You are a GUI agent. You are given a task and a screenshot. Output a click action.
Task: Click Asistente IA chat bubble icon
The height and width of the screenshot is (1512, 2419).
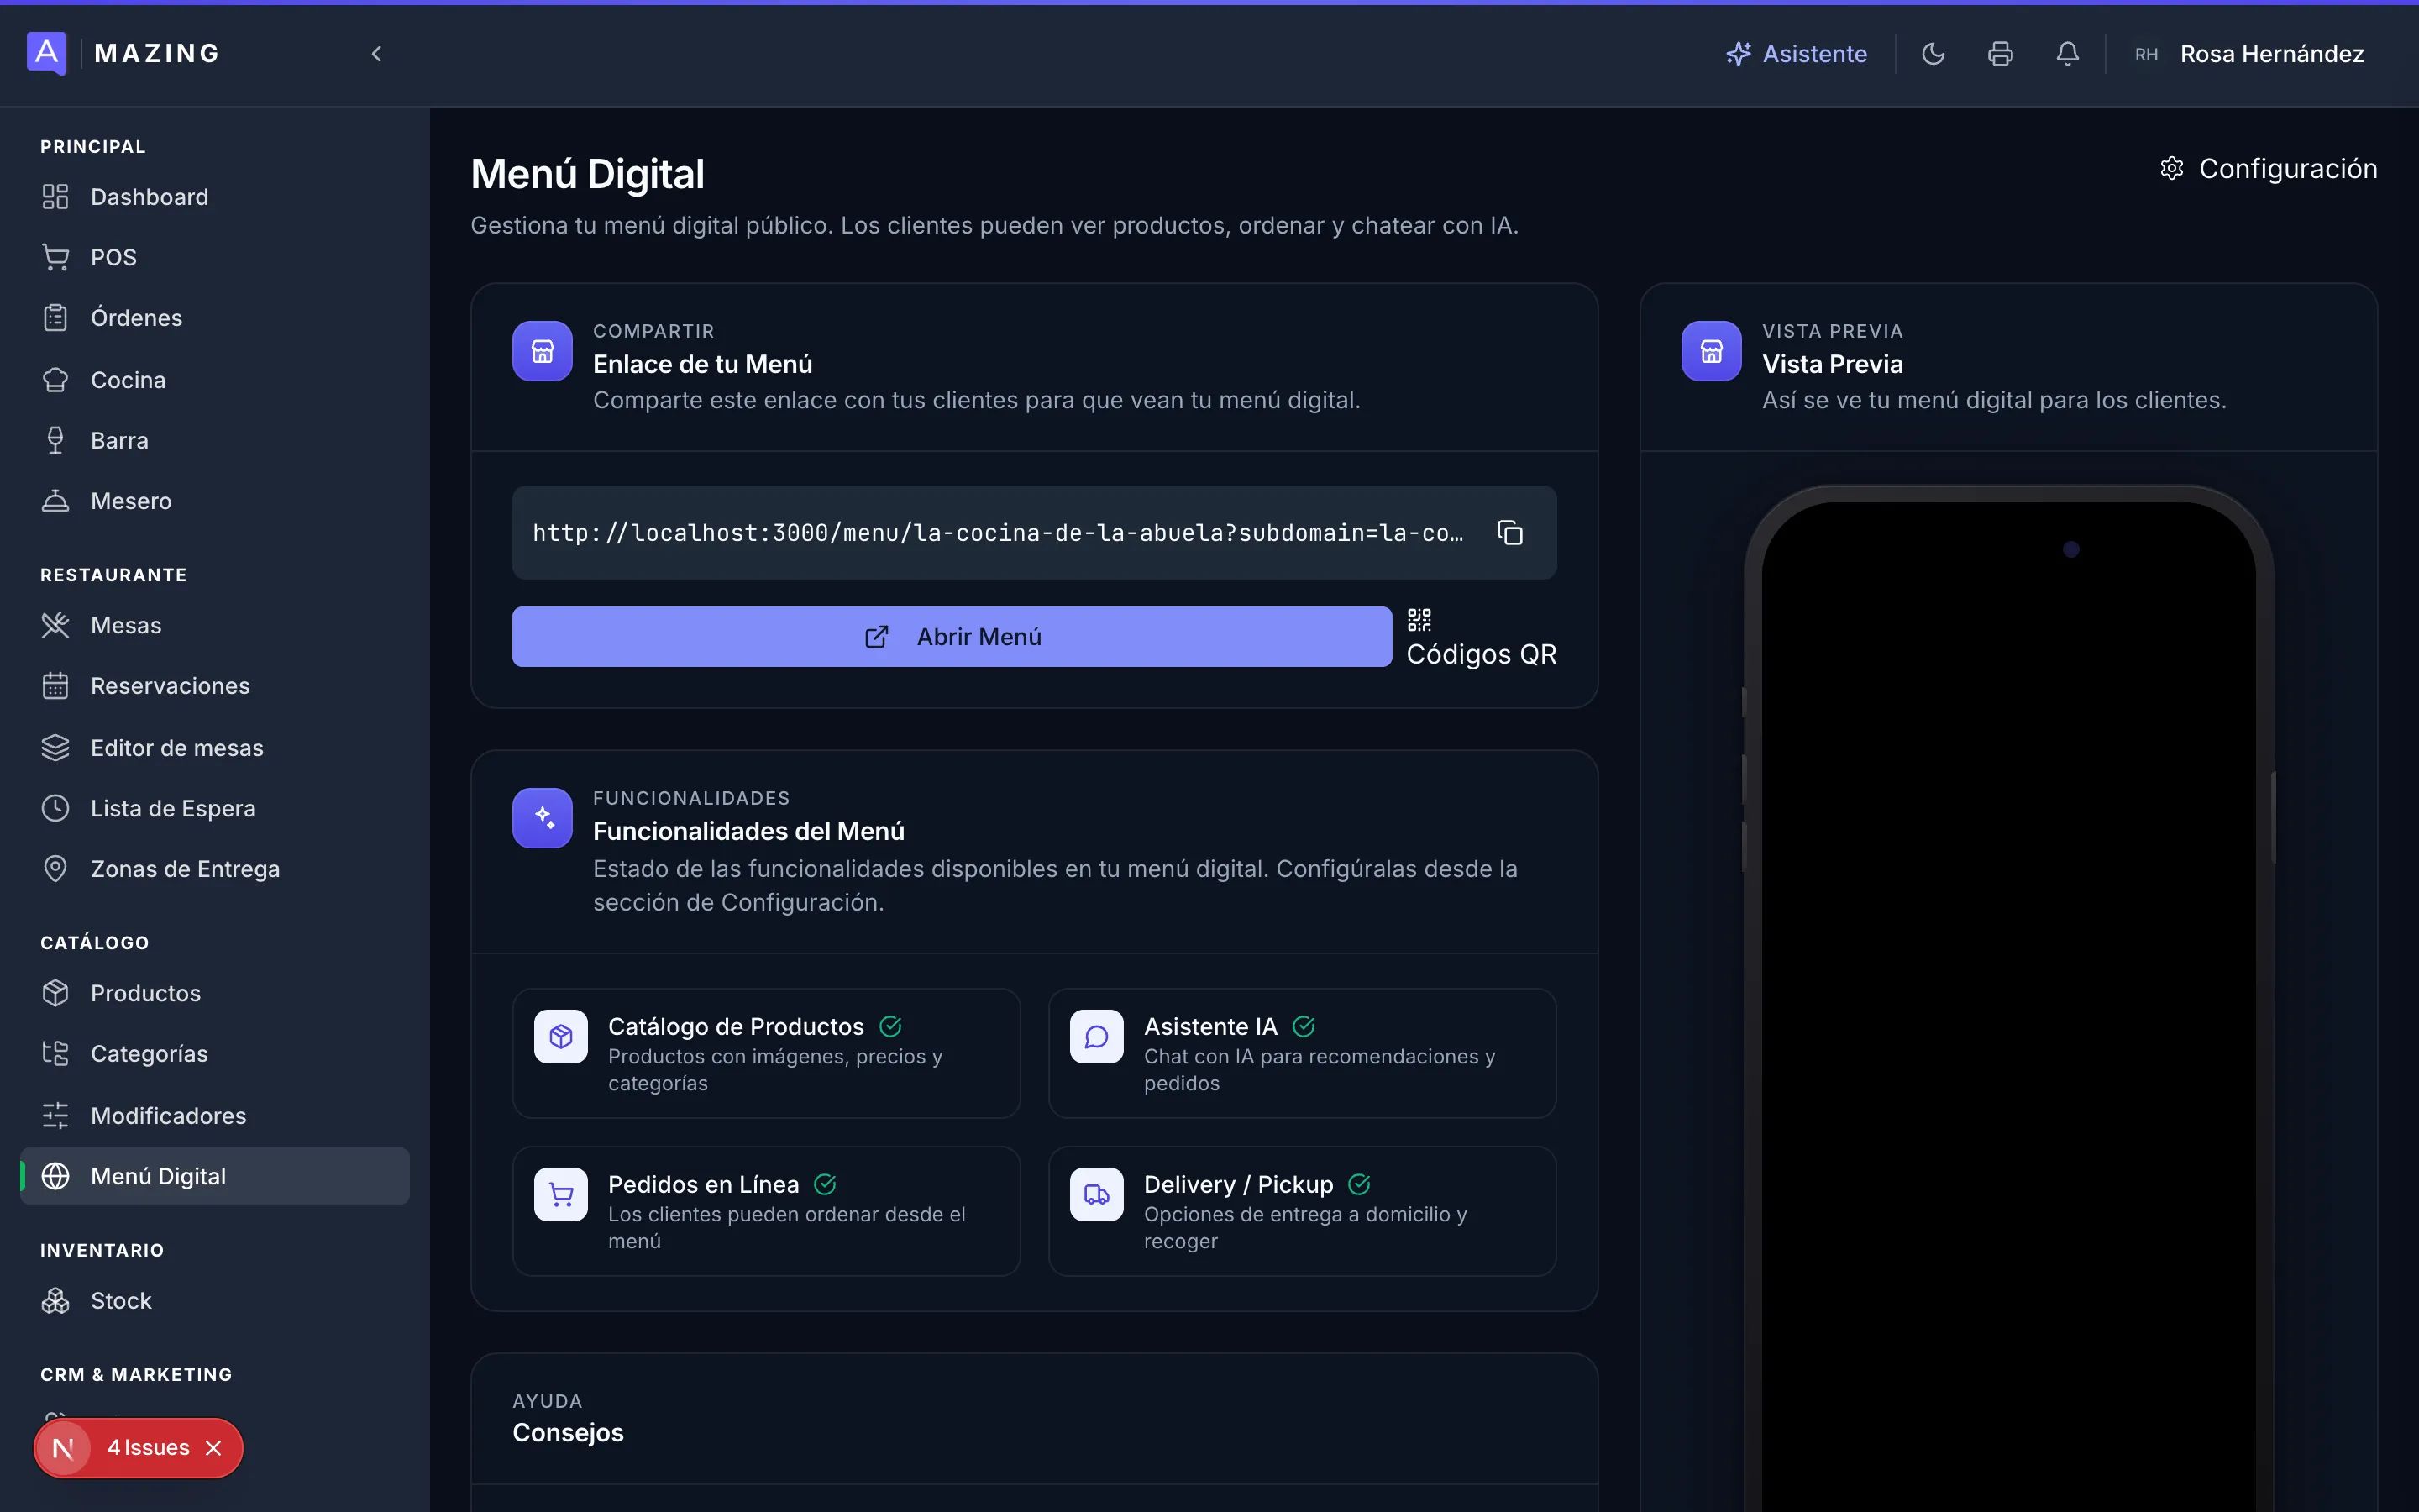click(x=1097, y=1037)
